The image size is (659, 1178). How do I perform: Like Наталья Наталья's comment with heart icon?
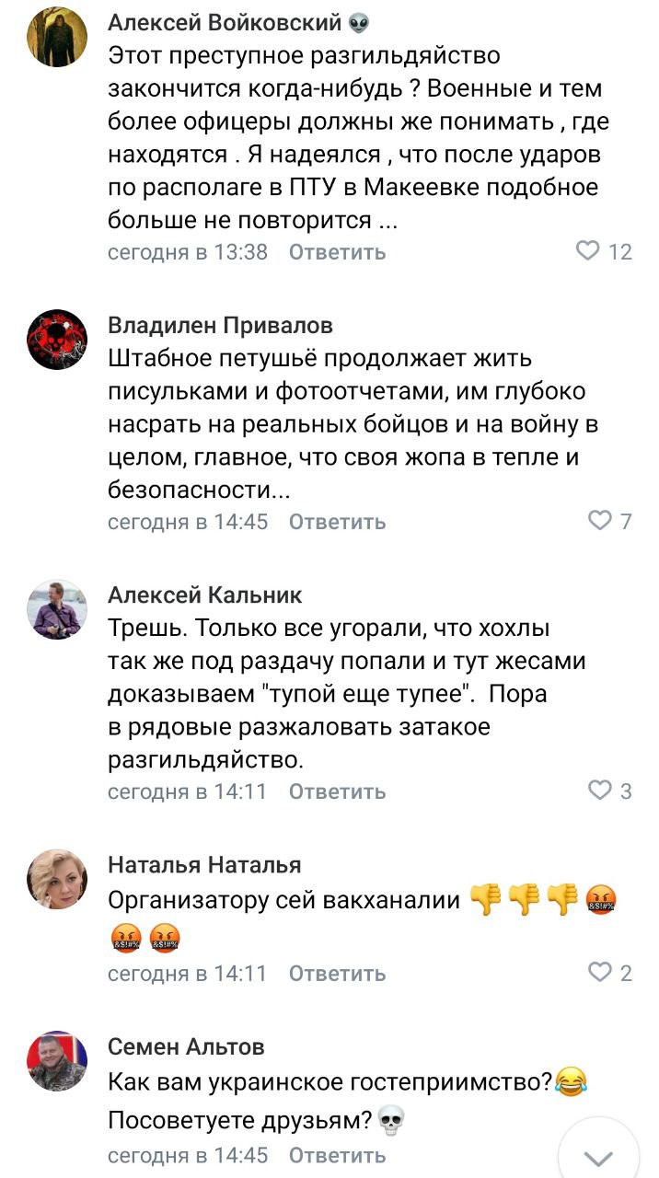click(x=600, y=973)
